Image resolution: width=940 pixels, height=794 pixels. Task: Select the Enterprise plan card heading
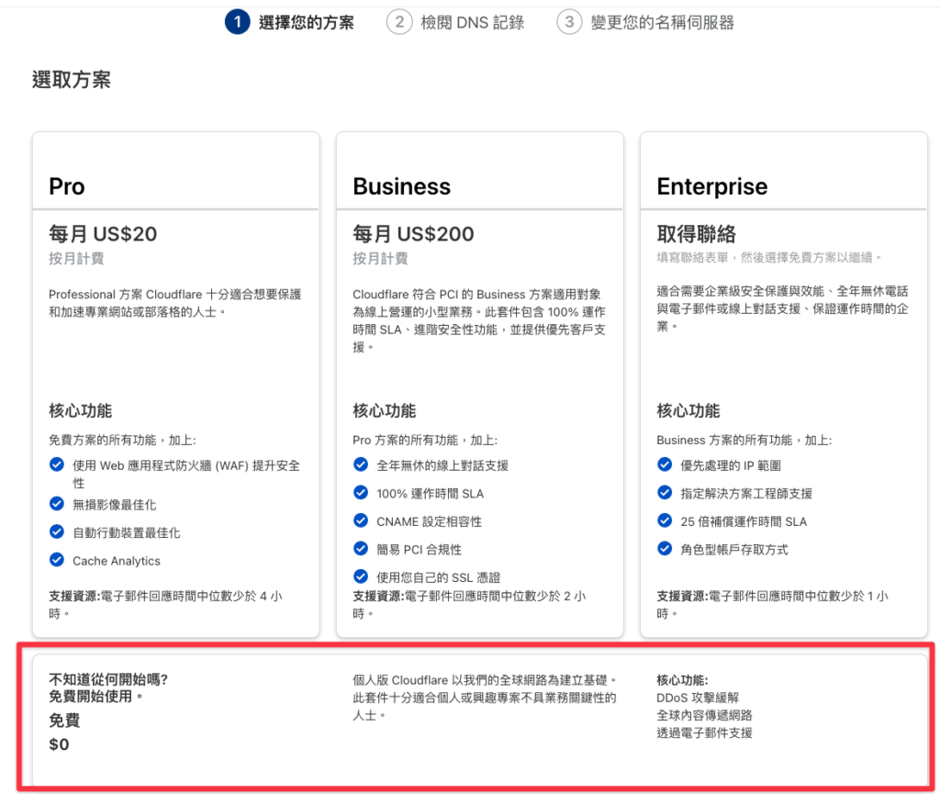tap(712, 186)
